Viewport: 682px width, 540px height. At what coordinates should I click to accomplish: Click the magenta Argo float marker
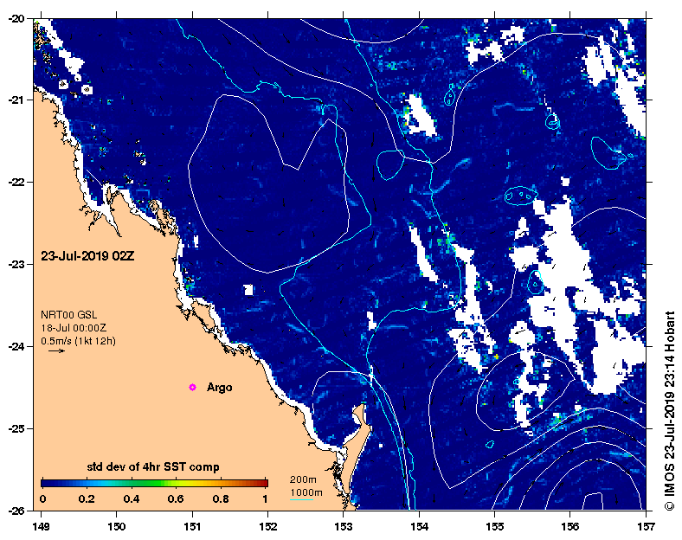pos(192,387)
